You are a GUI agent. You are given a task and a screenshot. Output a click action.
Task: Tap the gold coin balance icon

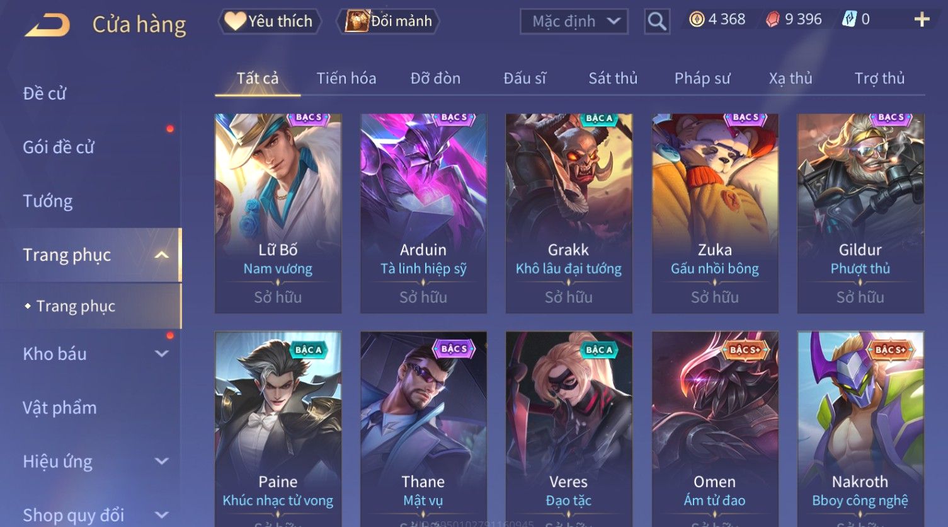click(x=696, y=20)
